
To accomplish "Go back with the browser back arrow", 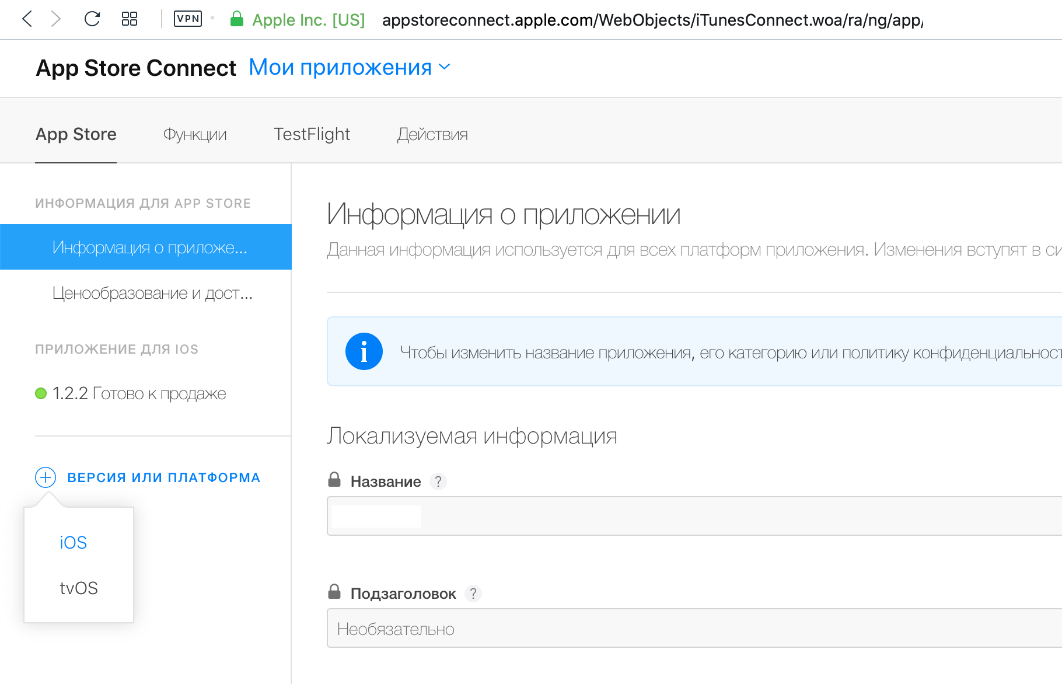I will (x=27, y=19).
